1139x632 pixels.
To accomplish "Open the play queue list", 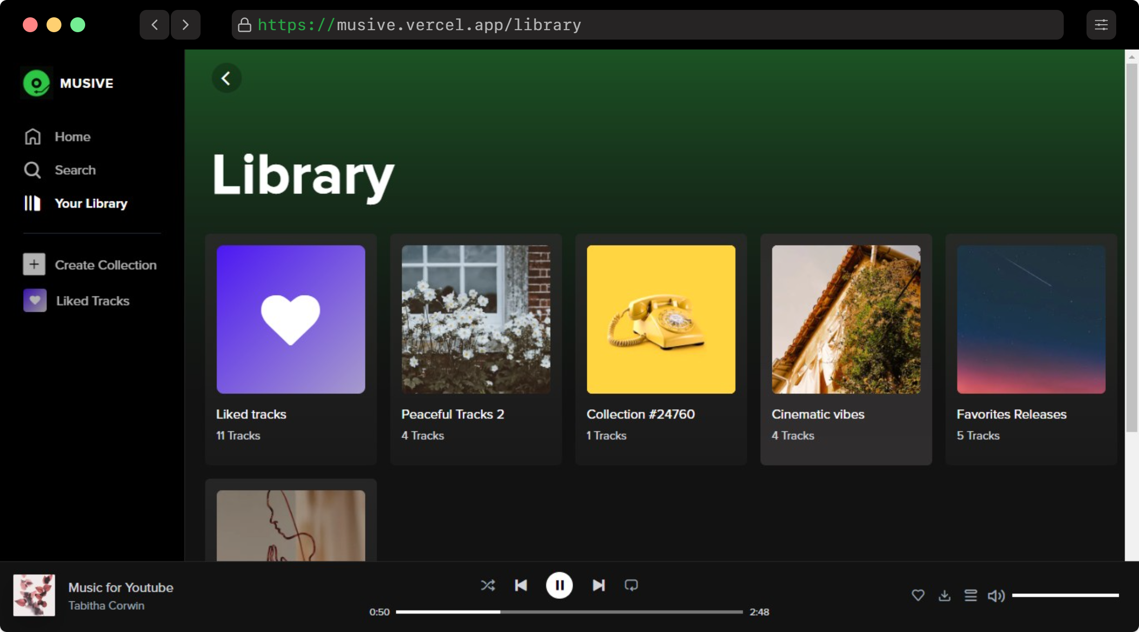I will click(x=971, y=595).
